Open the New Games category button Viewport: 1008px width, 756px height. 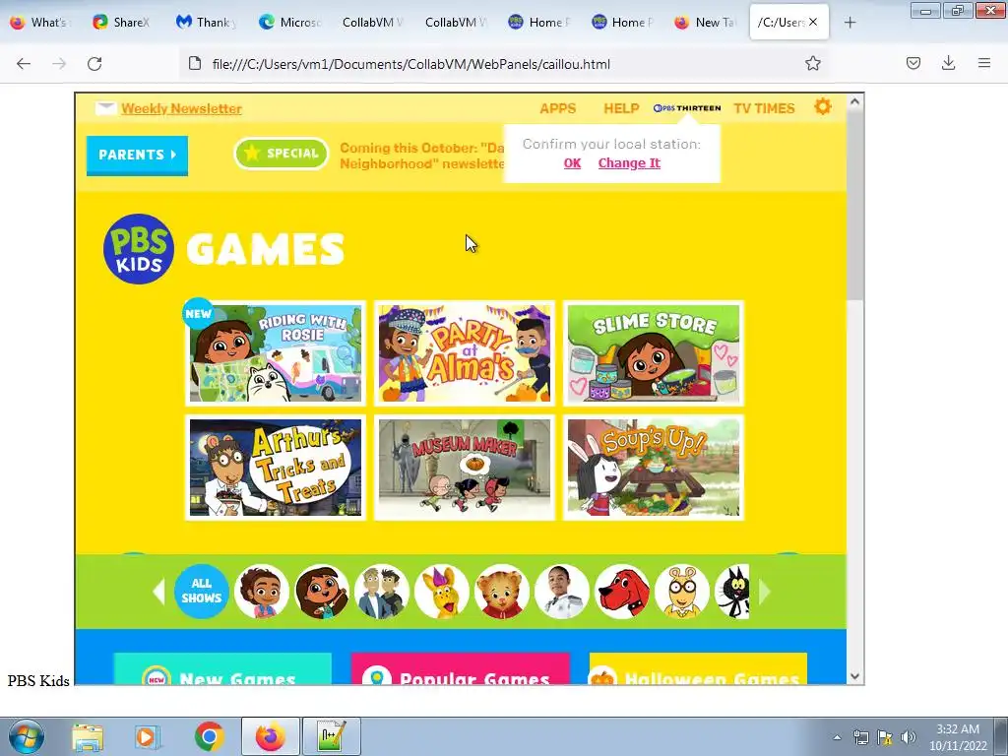tap(222, 669)
